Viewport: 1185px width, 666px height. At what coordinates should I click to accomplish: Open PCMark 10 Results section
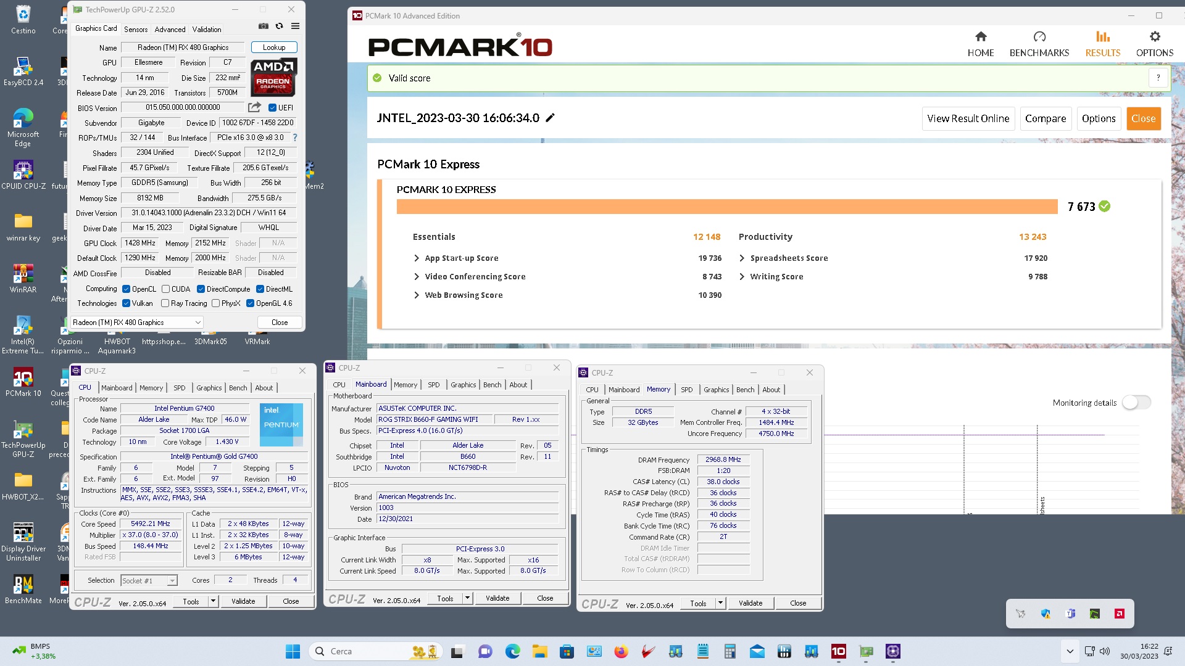pos(1103,44)
